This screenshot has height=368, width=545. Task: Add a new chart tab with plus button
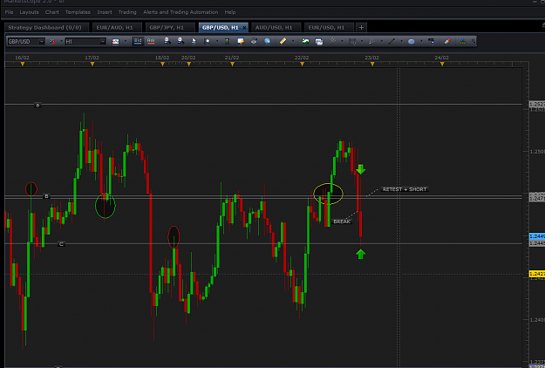pyautogui.click(x=361, y=27)
